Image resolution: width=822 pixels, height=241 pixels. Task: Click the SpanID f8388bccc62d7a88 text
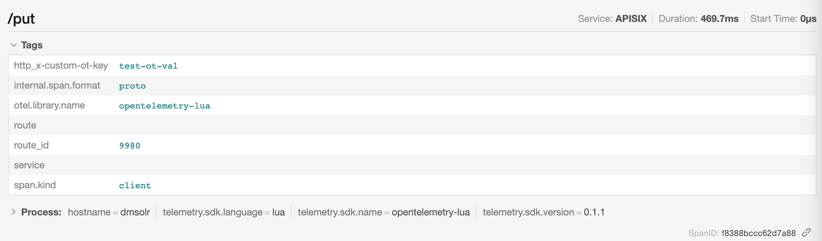point(758,233)
